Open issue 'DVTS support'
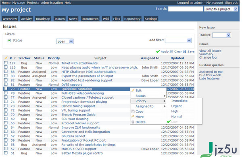 click(72, 85)
